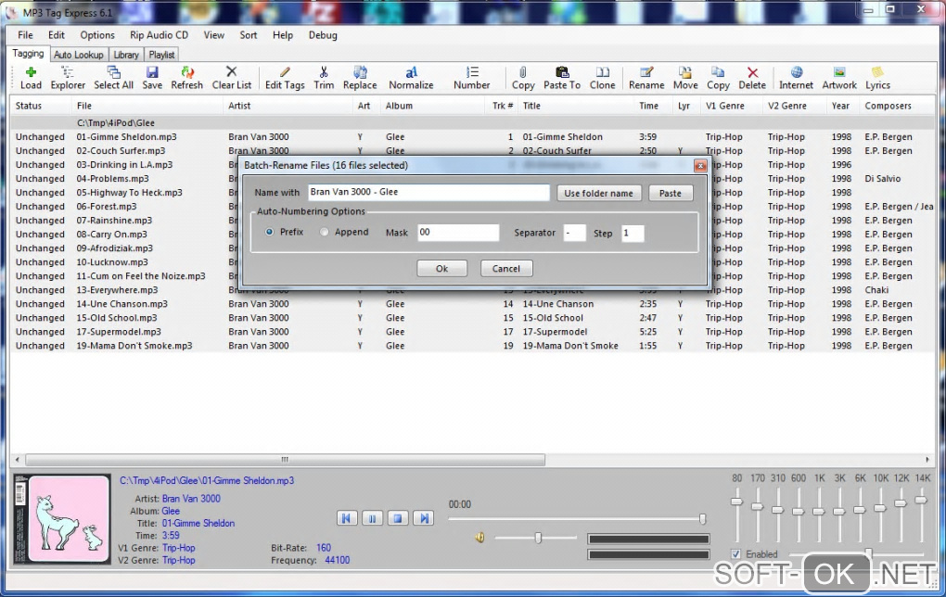Pause playback in the player

point(372,518)
